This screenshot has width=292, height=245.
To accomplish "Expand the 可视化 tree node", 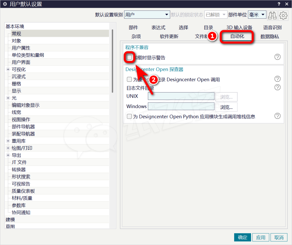I will point(8,70).
